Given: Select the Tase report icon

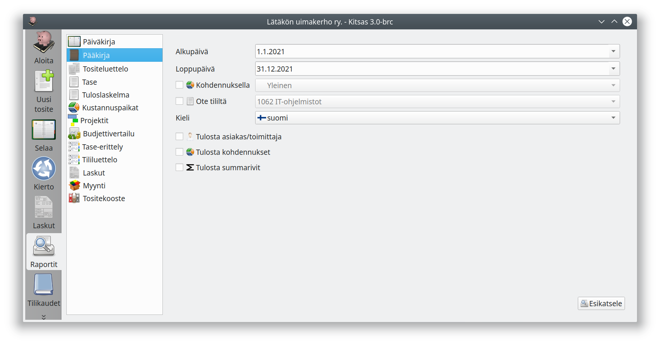Looking at the screenshot, I should [74, 82].
